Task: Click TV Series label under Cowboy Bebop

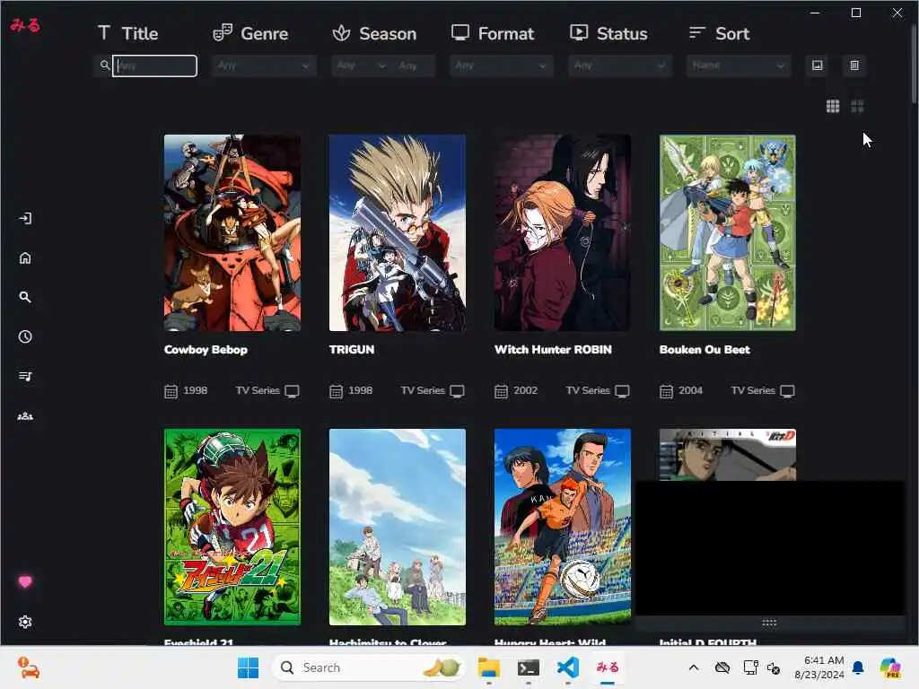Action: pos(258,390)
